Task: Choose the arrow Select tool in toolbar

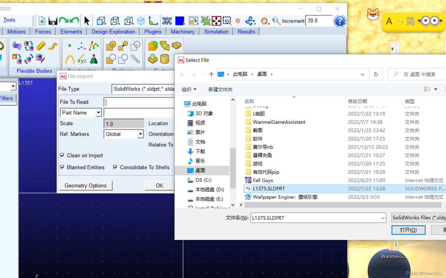Action: pos(86,21)
